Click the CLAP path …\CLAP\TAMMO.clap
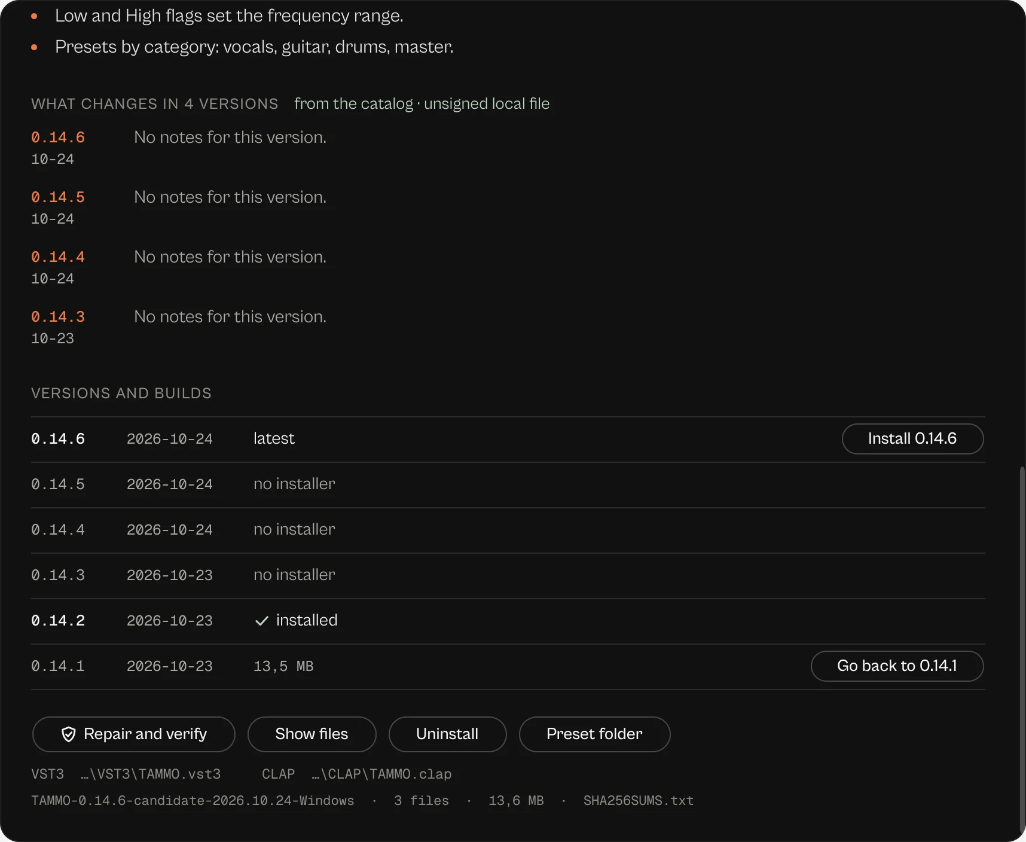The height and width of the screenshot is (842, 1026). [x=381, y=774]
